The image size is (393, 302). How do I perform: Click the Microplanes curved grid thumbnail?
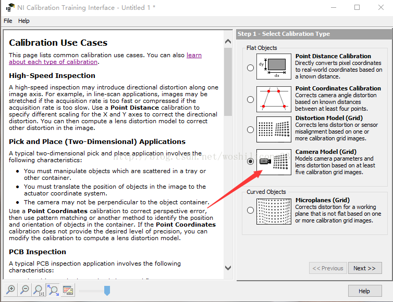[x=274, y=211]
